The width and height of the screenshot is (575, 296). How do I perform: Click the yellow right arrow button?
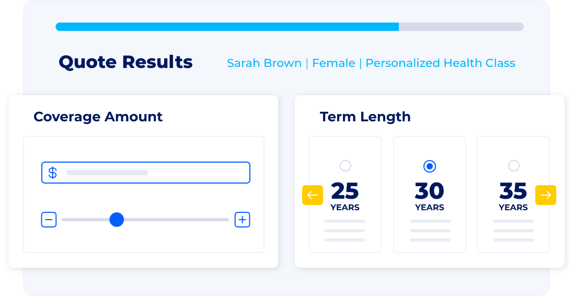[x=546, y=195]
